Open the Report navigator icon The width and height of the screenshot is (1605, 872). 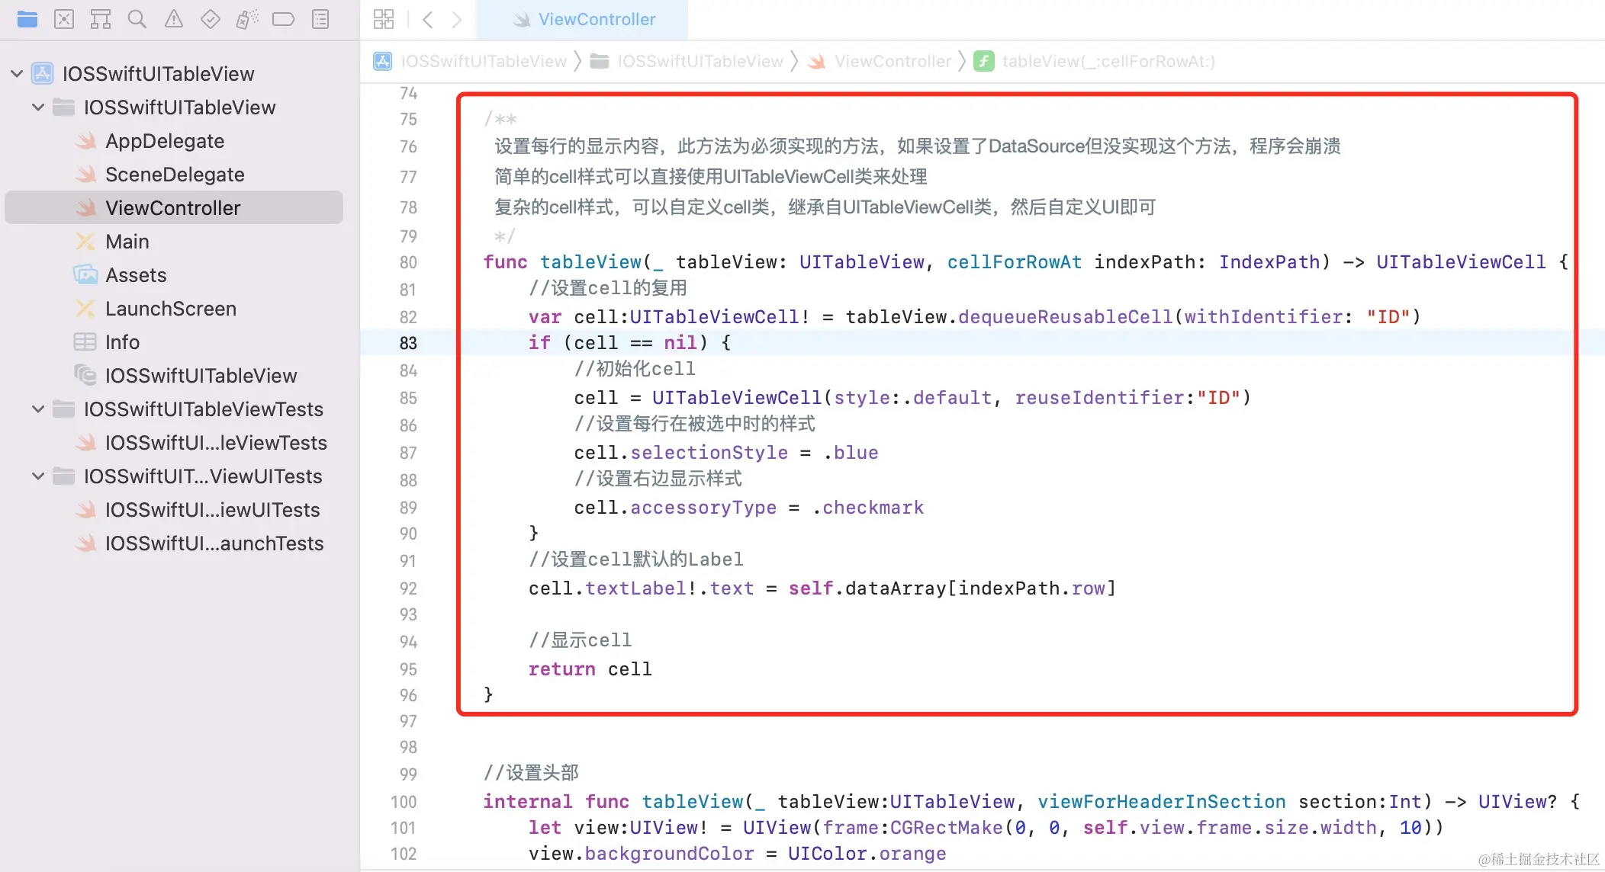pos(320,19)
